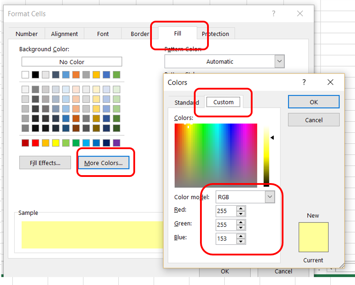Select the green theme color swatch in top row
Screen dimensions: 355x285
[117, 75]
